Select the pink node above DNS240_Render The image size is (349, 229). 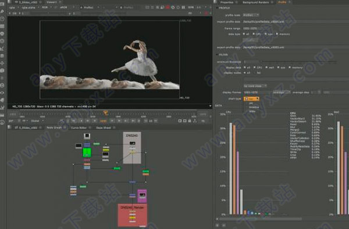[x=142, y=196]
